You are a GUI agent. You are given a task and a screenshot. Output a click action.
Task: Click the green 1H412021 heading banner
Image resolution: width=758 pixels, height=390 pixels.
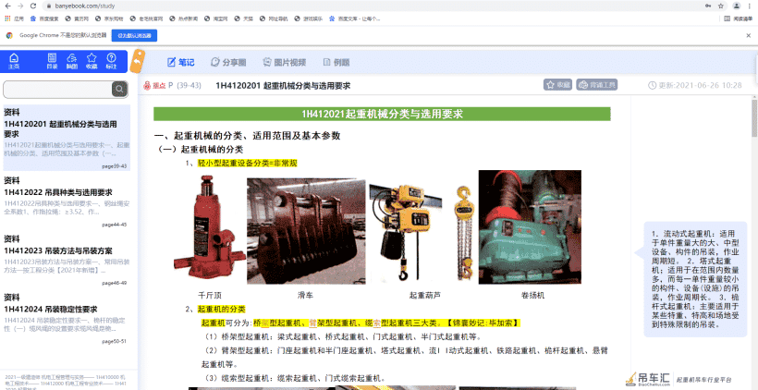click(382, 114)
